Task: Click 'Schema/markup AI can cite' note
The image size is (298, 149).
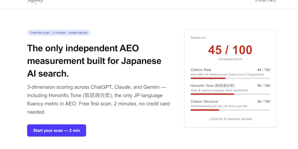Action: tap(219, 106)
